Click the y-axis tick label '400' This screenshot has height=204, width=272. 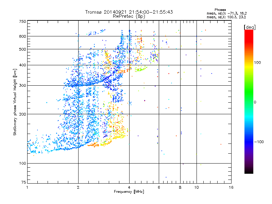22,65
